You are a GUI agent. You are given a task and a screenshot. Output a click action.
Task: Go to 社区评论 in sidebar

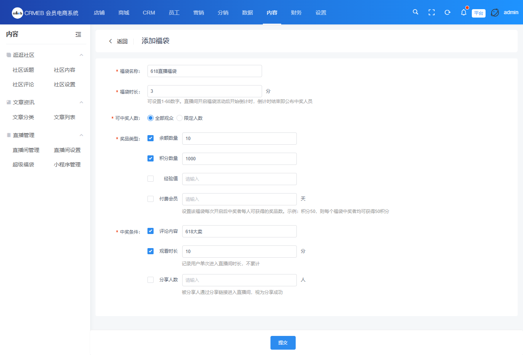[23, 84]
